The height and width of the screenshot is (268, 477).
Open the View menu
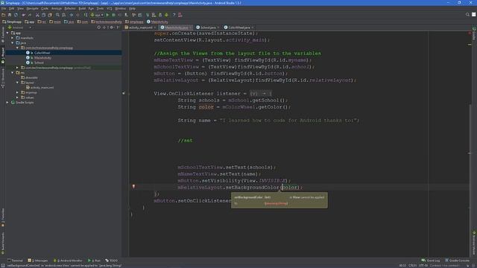tap(20, 8)
